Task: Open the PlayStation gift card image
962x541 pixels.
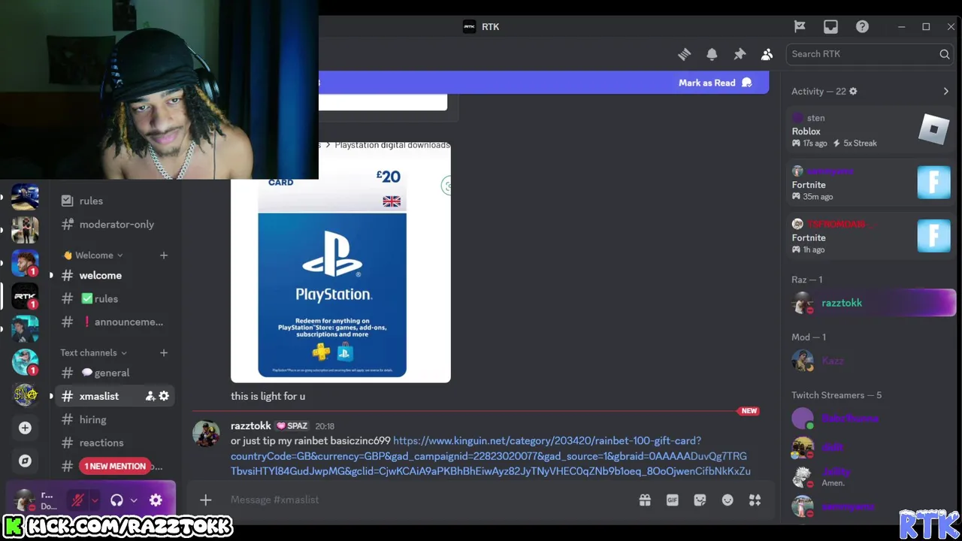Action: coord(340,263)
